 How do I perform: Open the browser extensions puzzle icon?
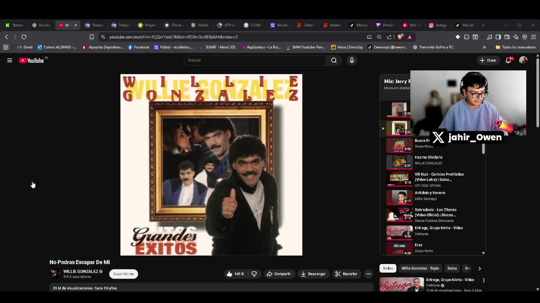tap(467, 37)
